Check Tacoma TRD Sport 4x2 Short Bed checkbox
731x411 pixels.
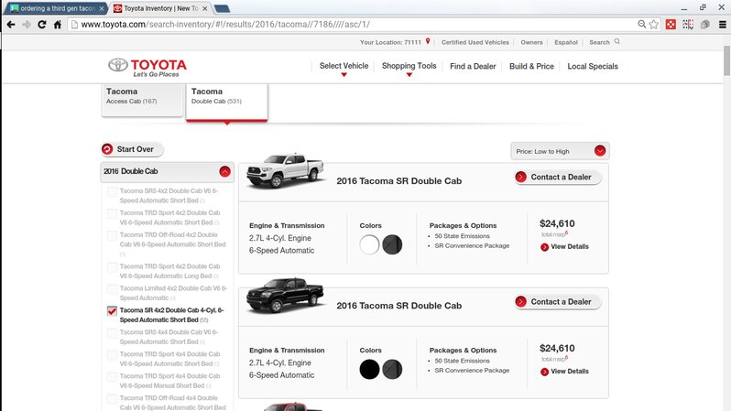[x=112, y=213]
